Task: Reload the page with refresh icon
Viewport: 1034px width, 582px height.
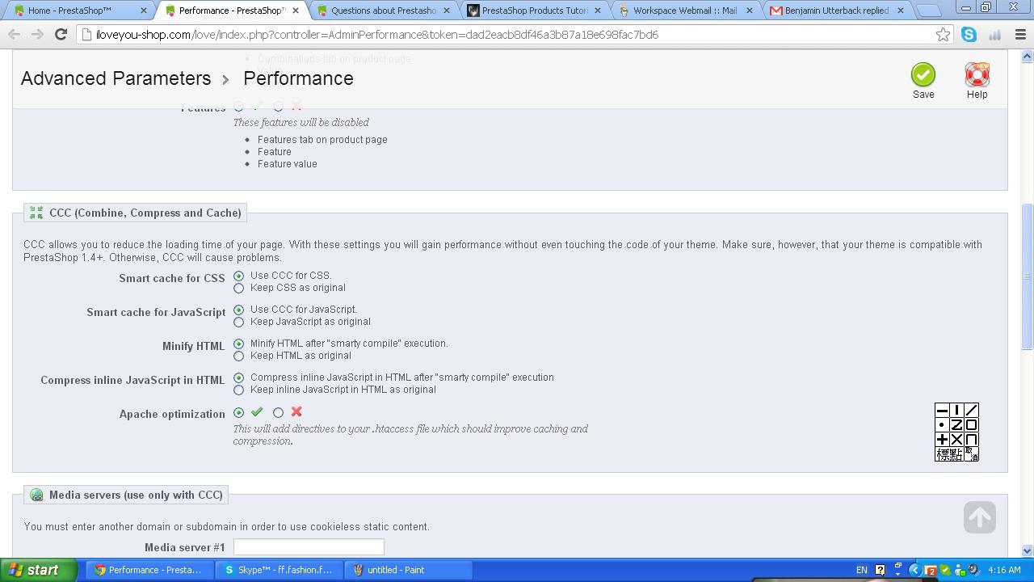Action: click(61, 35)
